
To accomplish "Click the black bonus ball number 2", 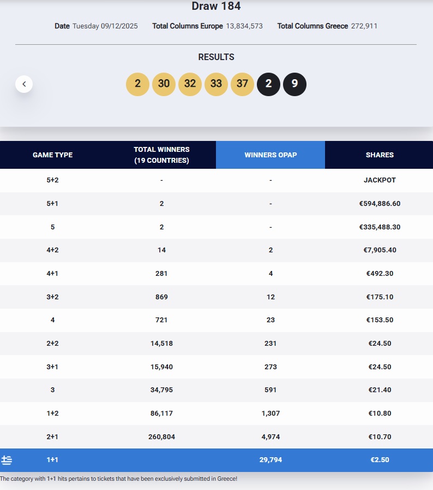I will (x=268, y=84).
